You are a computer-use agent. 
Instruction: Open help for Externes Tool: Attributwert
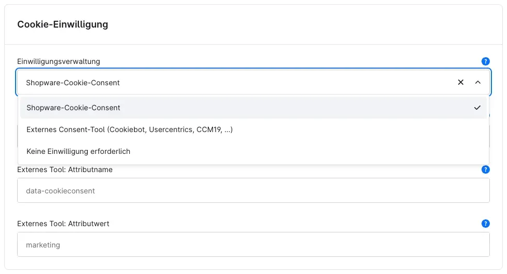tap(485, 224)
